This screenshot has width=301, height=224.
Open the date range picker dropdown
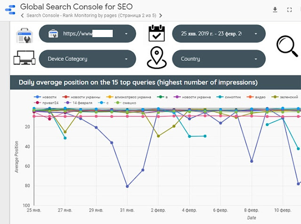click(216, 34)
